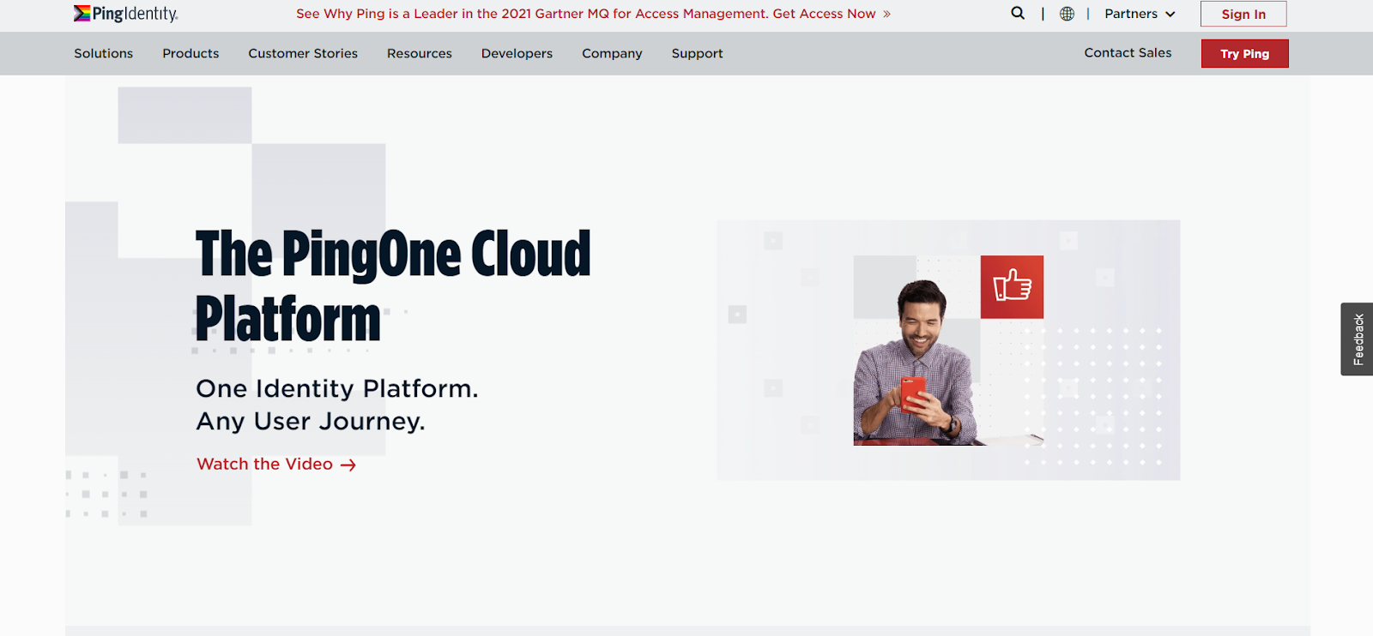Click the chevron arrow beside Partners
This screenshot has width=1373, height=636.
pyautogui.click(x=1170, y=15)
